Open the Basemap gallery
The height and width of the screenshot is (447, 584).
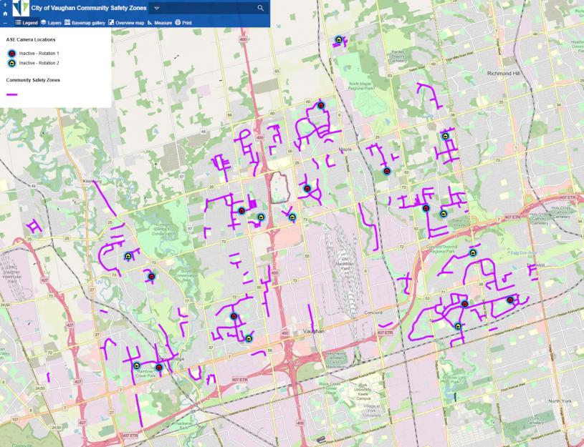tap(85, 23)
